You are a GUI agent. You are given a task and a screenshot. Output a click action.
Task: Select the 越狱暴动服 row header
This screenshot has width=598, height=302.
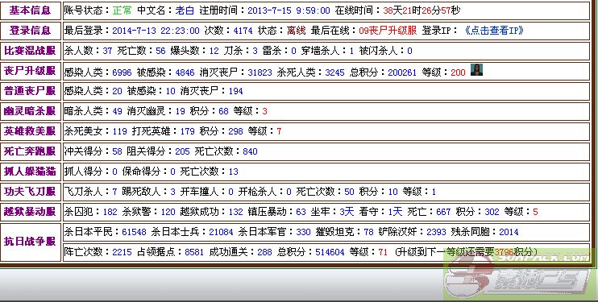30,212
